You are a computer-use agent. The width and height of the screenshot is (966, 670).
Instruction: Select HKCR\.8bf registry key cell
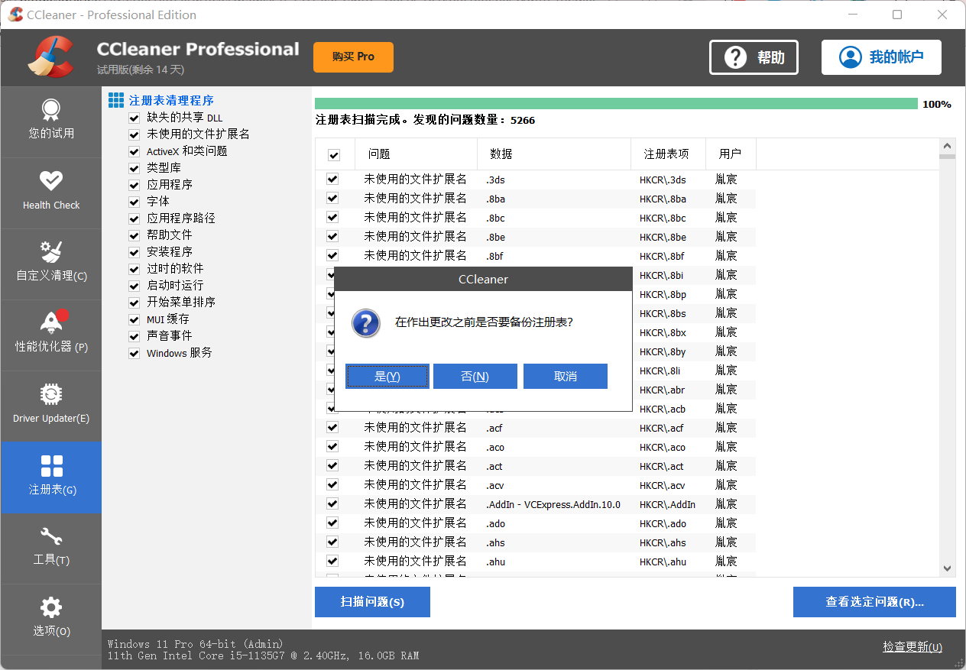663,256
